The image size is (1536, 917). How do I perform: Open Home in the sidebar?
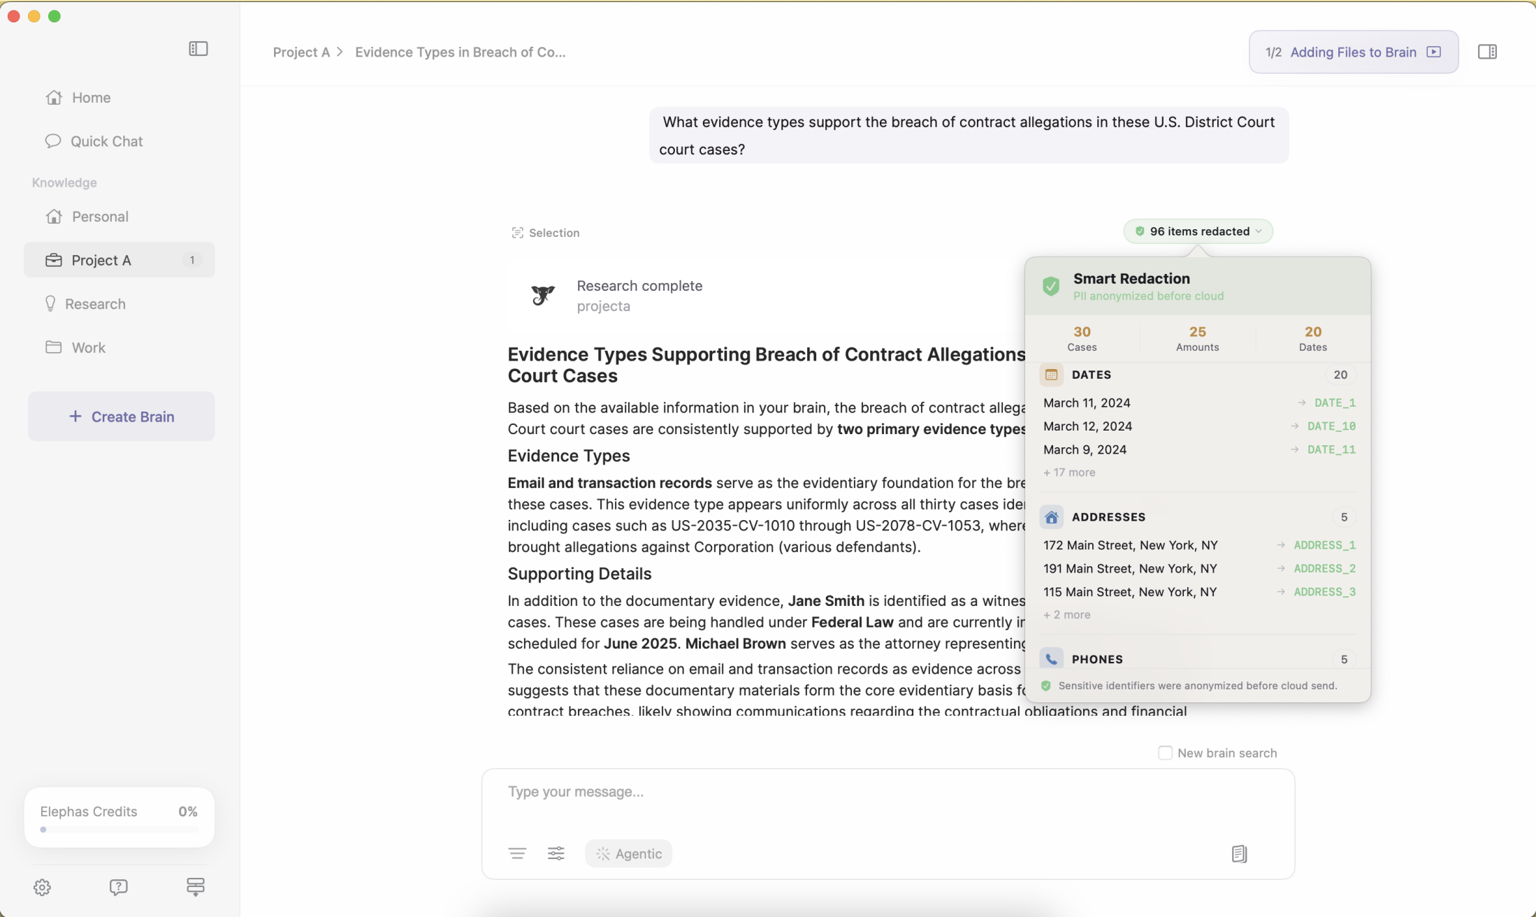[92, 98]
